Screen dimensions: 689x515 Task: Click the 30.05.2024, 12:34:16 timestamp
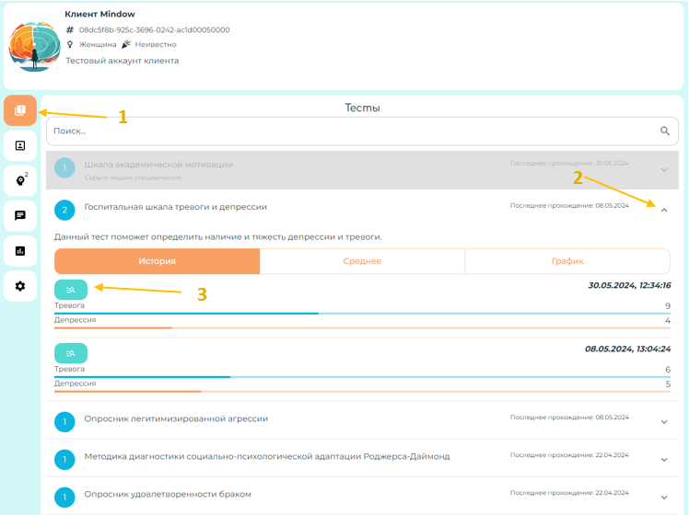629,286
